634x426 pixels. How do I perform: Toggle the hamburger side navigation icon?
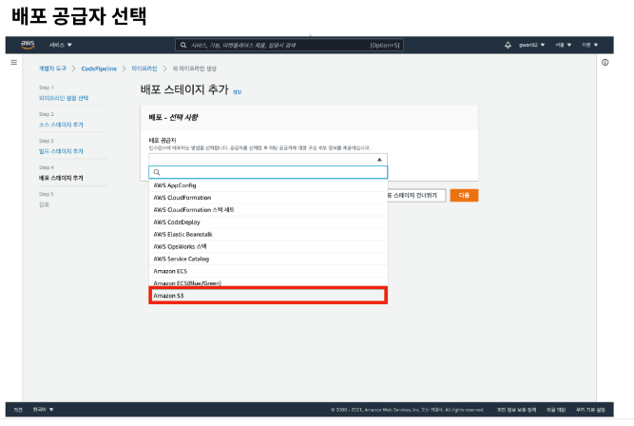pos(13,63)
